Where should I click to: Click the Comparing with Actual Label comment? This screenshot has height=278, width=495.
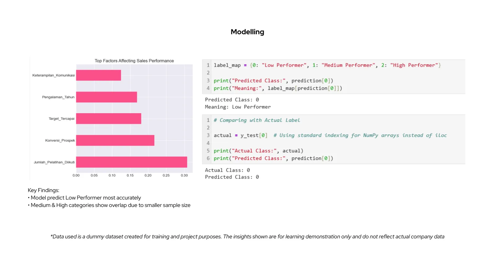click(257, 120)
